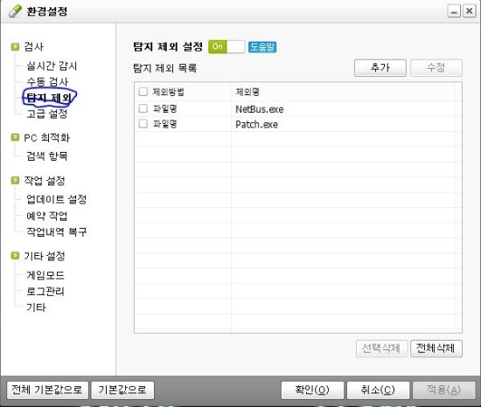Click the 확인(O) button
The height and width of the screenshot is (407, 481).
point(312,390)
